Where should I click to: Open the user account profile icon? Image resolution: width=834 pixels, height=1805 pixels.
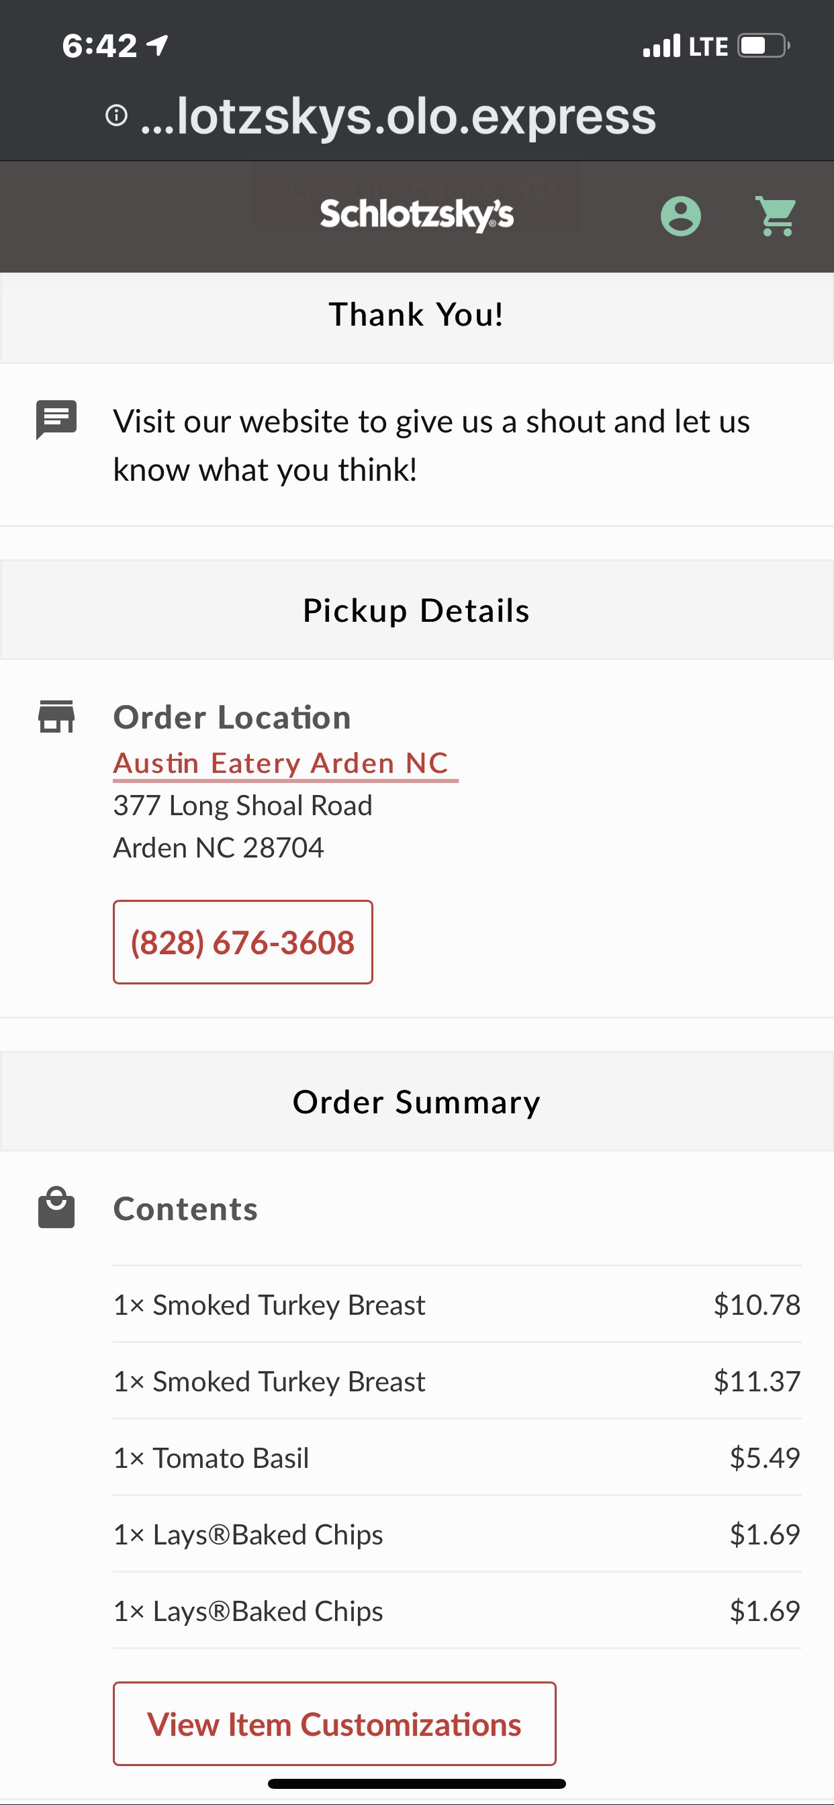(x=680, y=216)
